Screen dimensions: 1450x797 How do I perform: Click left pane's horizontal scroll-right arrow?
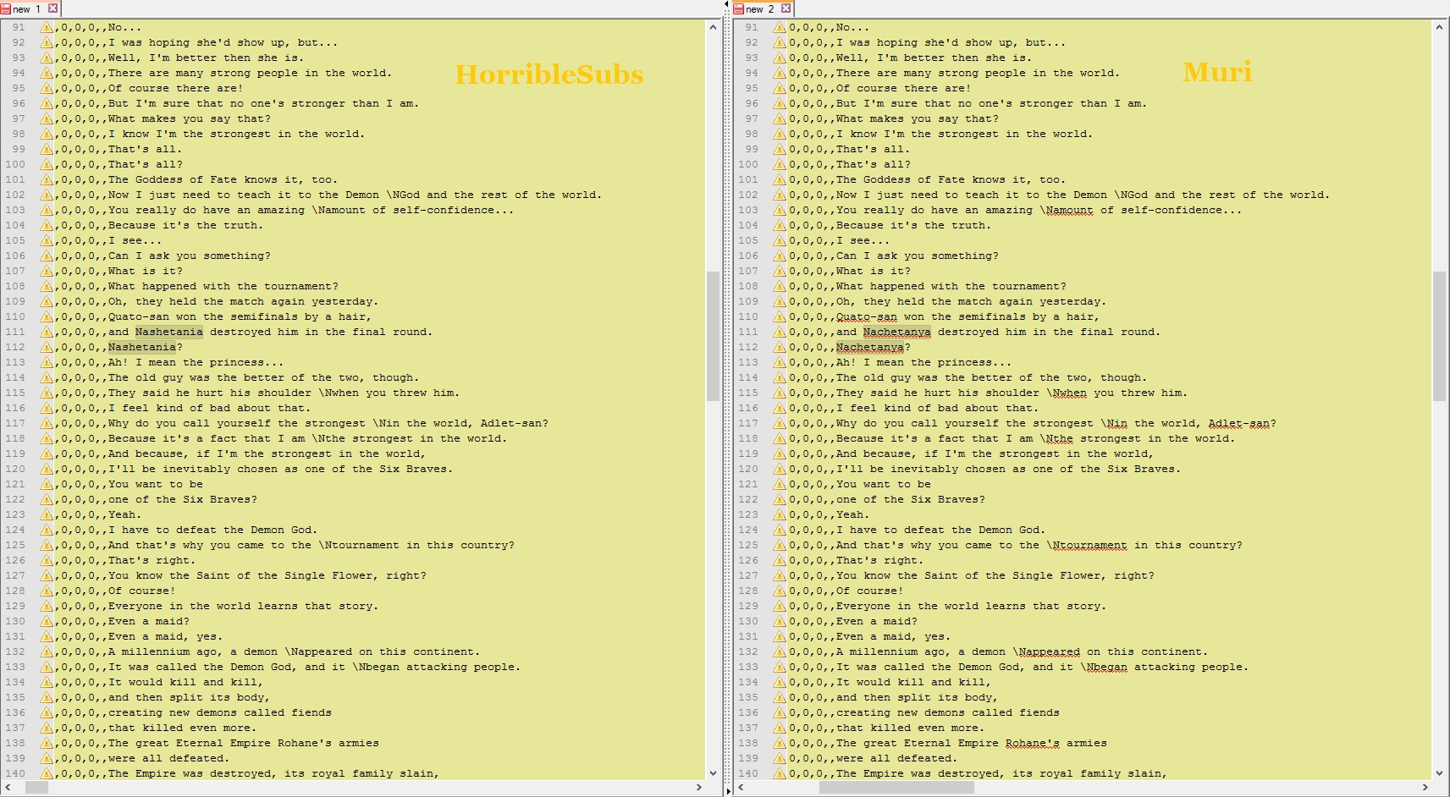[x=699, y=787]
